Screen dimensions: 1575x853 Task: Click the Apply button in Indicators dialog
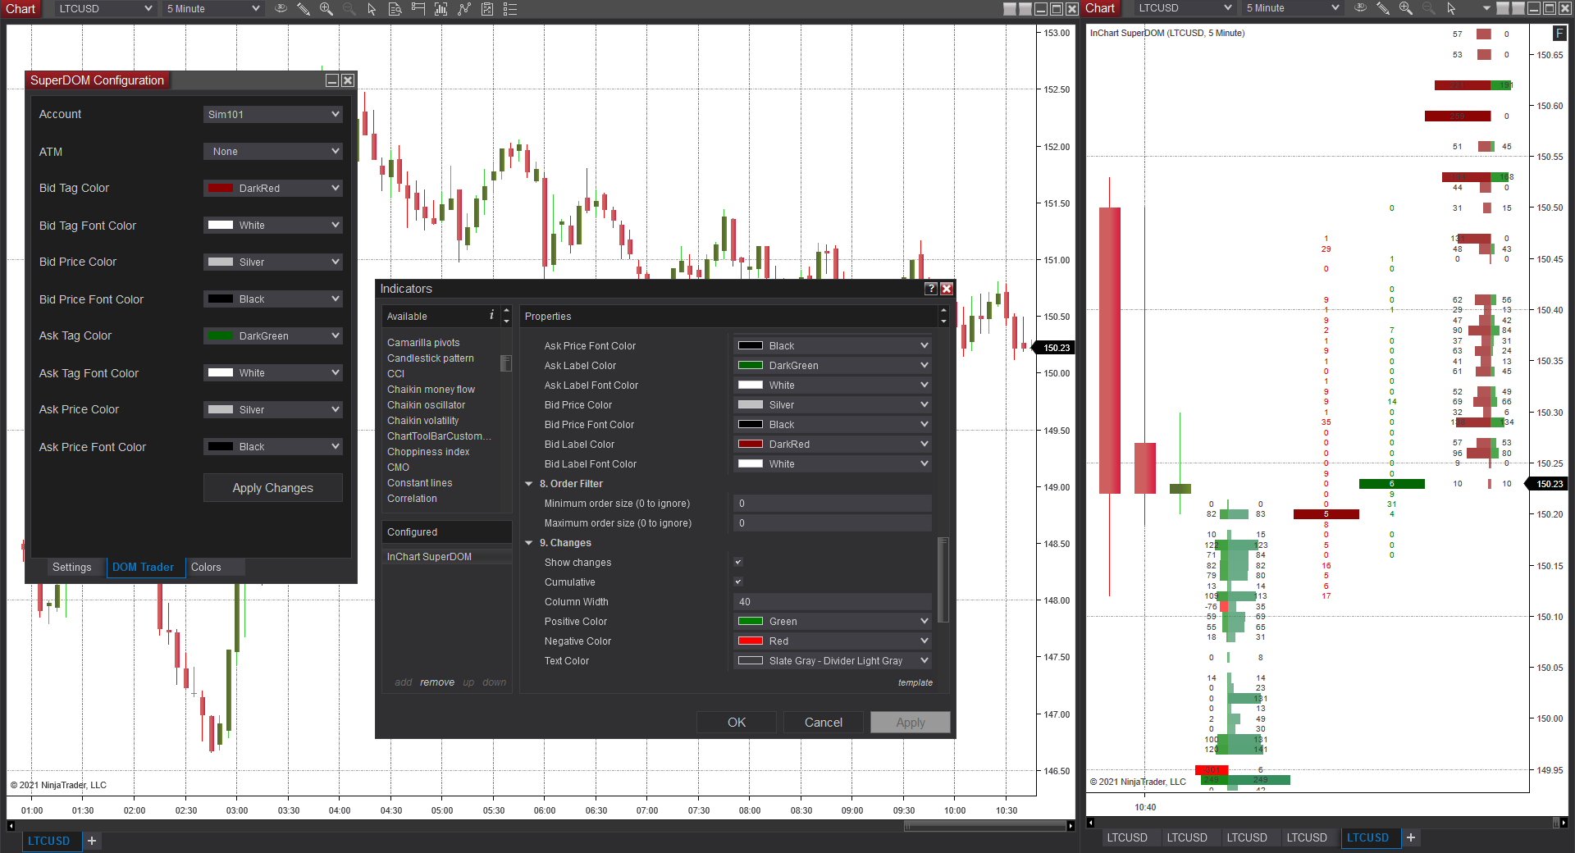click(x=911, y=722)
